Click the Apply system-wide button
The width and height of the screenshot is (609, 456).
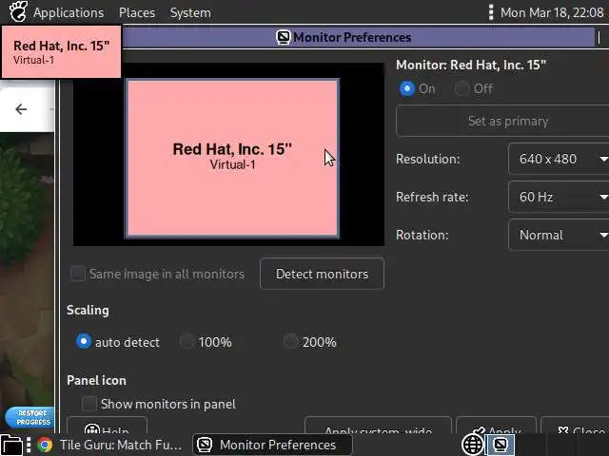378,425
